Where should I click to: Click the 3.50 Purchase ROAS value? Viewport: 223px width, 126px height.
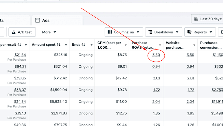coord(156,55)
